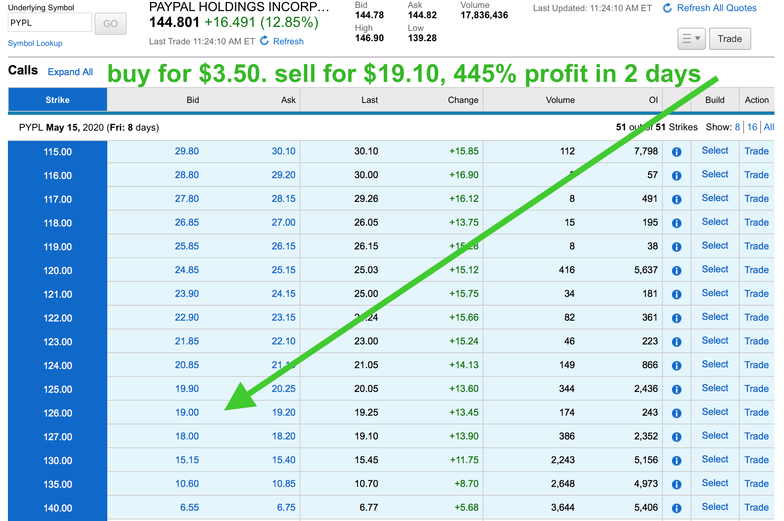Click info icon for 123.00 strike

(677, 342)
